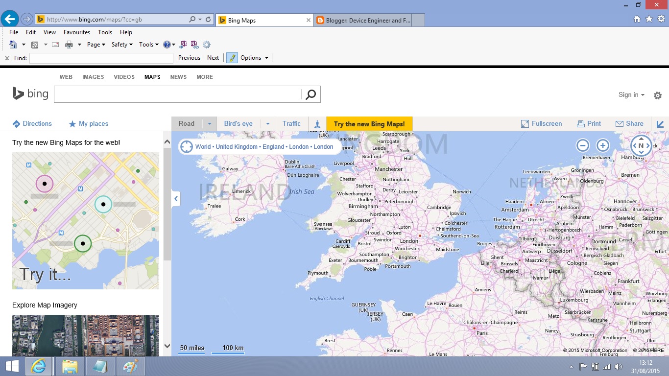This screenshot has height=376, width=669.
Task: Click inside the Find text field
Action: (101, 58)
